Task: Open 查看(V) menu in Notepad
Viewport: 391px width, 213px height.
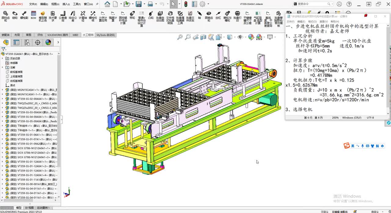Action: click(x=323, y=22)
